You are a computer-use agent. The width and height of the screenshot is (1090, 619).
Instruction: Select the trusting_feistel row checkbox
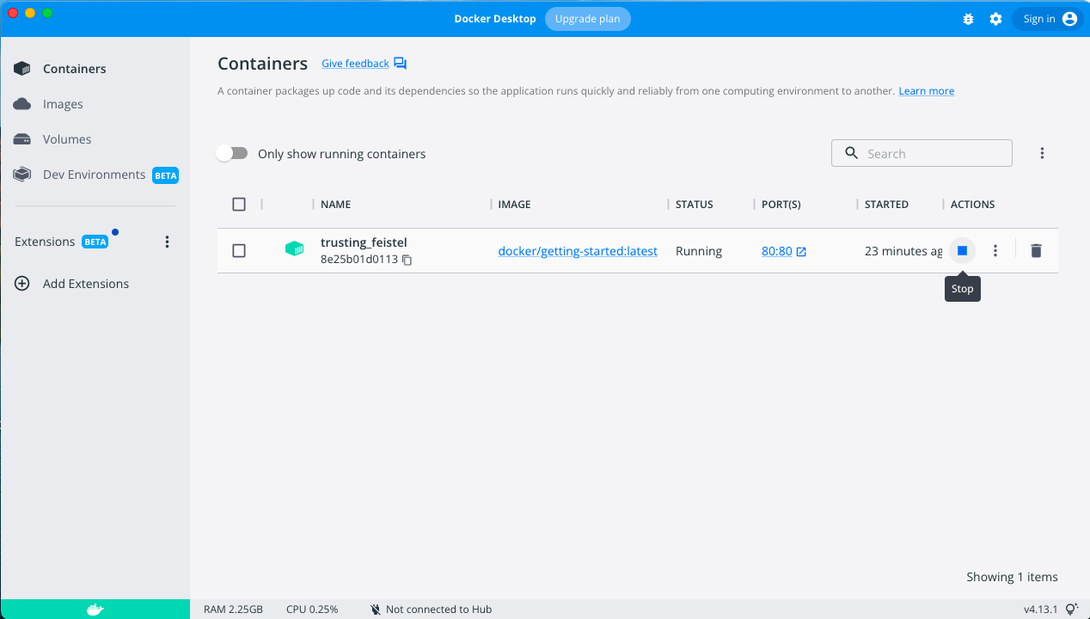[239, 251]
